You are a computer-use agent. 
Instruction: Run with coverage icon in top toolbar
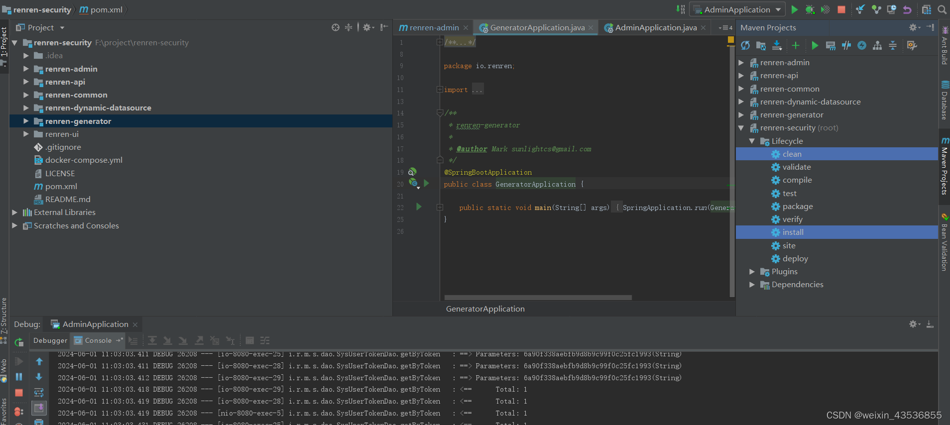coord(825,9)
